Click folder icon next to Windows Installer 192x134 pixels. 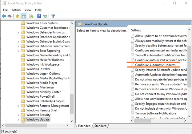coord(23,69)
